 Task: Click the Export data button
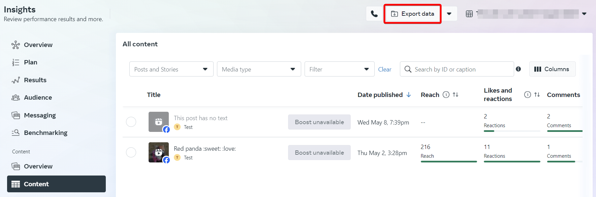[412, 14]
